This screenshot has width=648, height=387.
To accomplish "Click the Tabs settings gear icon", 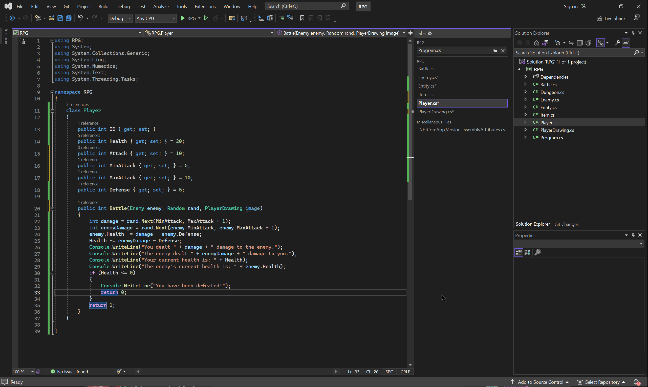I will click(x=430, y=33).
